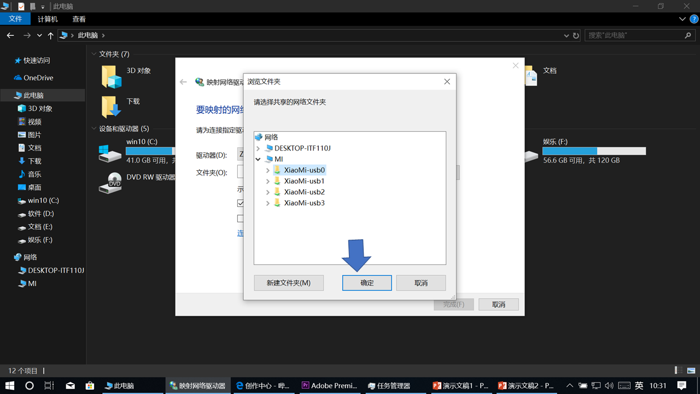Image resolution: width=700 pixels, height=394 pixels.
Task: Open Cortana from the taskbar circle icon
Action: [30, 386]
